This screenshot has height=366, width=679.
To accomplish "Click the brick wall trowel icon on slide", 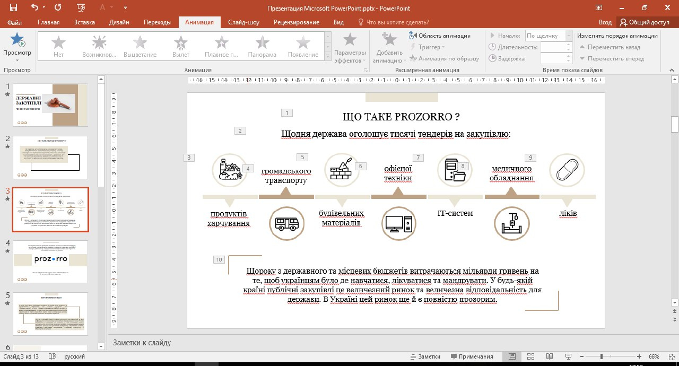I will click(342, 171).
